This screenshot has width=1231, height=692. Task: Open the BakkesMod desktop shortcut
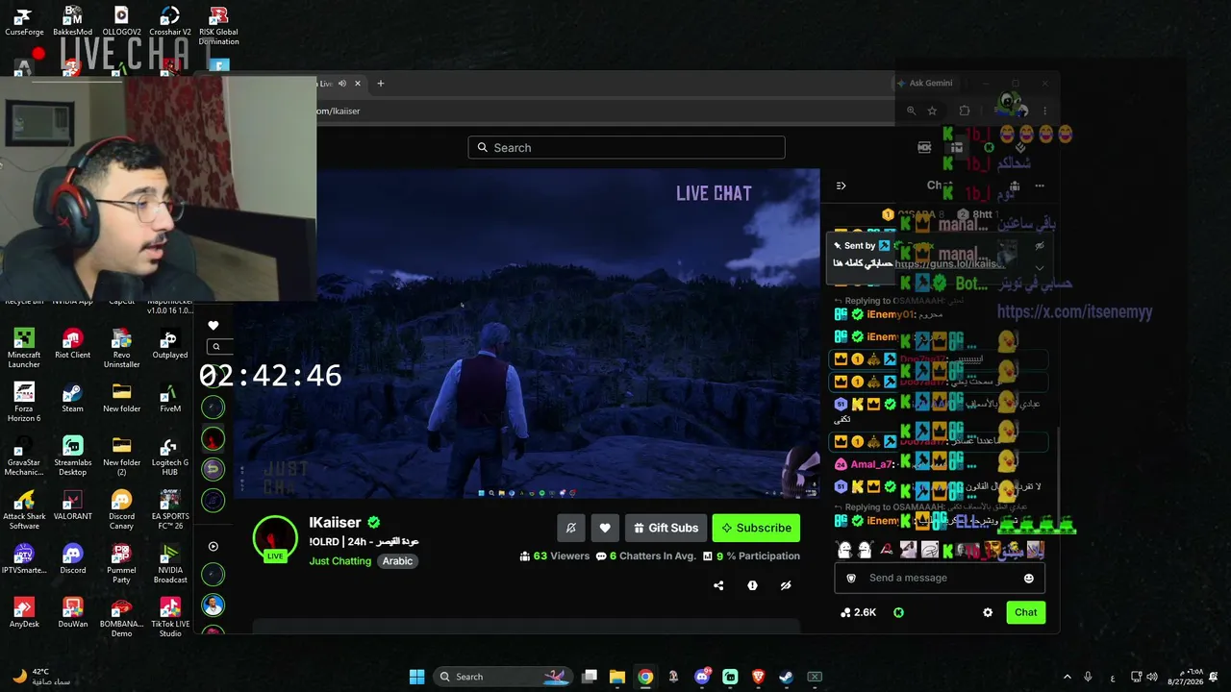[72, 21]
